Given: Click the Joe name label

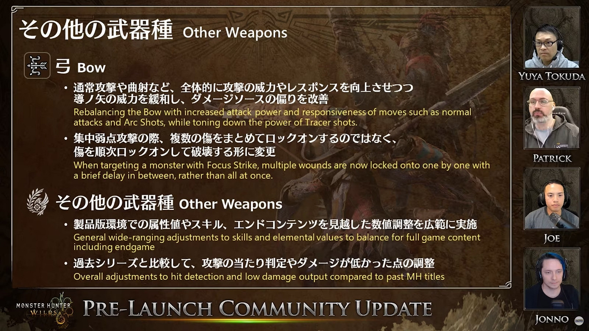Looking at the screenshot, I should (x=552, y=238).
